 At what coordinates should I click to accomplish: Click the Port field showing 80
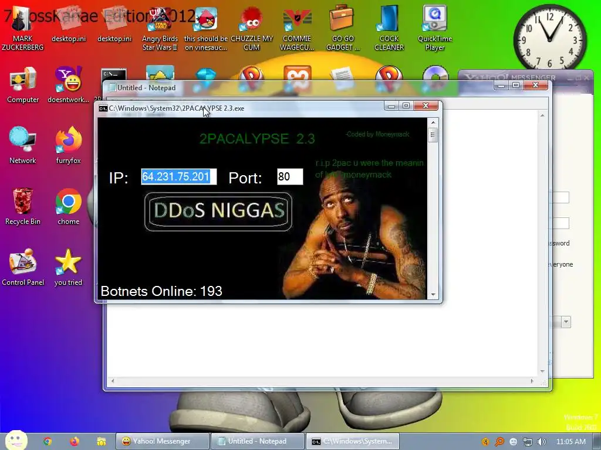pyautogui.click(x=290, y=176)
